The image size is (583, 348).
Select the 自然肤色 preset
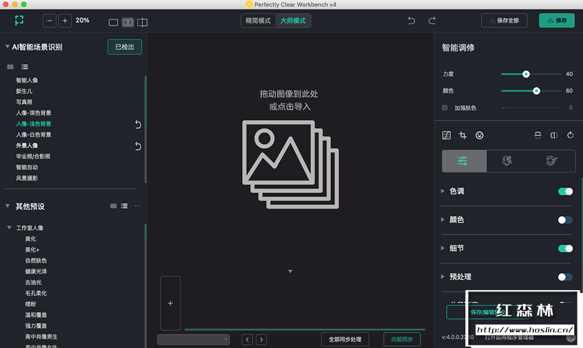(36, 261)
